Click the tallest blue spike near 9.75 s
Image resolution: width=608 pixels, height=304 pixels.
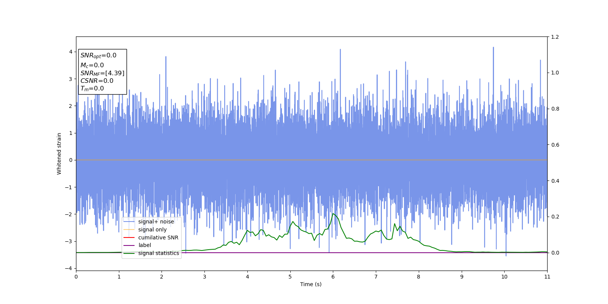(493, 48)
